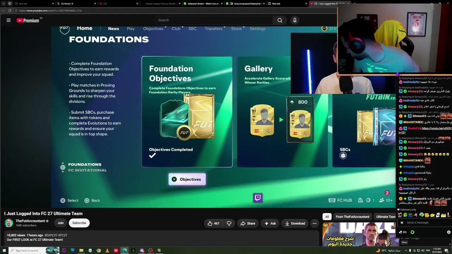Open TheFutAccountant channel name link
452x254 pixels.
click(x=30, y=221)
